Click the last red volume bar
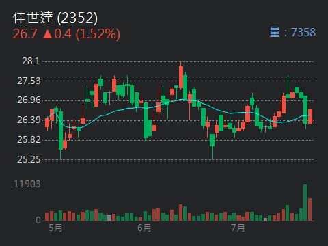The height and width of the screenshot is (246, 328). [310, 210]
